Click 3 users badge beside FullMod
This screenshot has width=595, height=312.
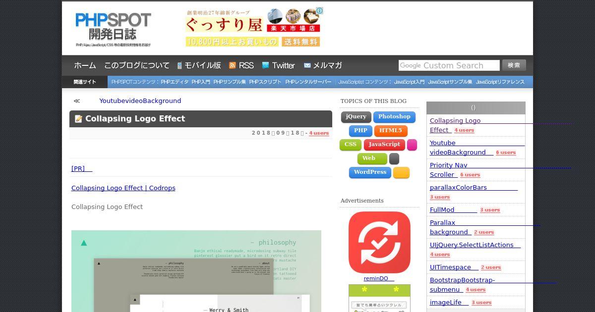click(490, 210)
